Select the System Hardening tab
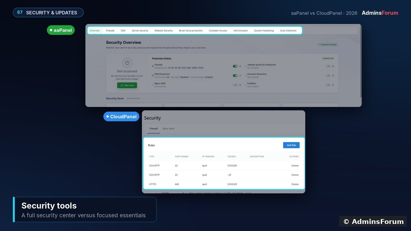This screenshot has height=231, width=411. (x=264, y=30)
